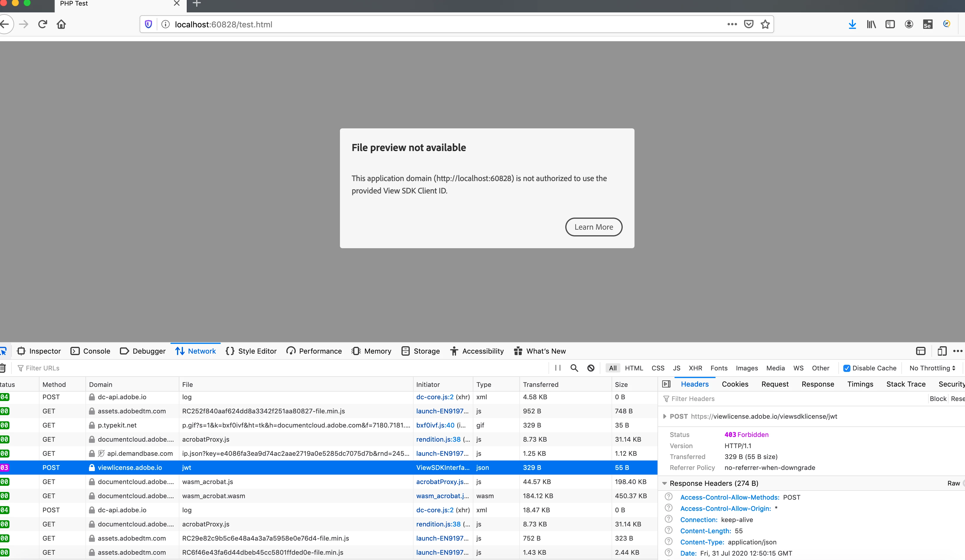Open the dc-core.js:2 initiator link

[x=435, y=397]
